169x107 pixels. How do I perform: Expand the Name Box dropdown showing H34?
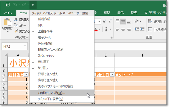pyautogui.click(x=25, y=47)
